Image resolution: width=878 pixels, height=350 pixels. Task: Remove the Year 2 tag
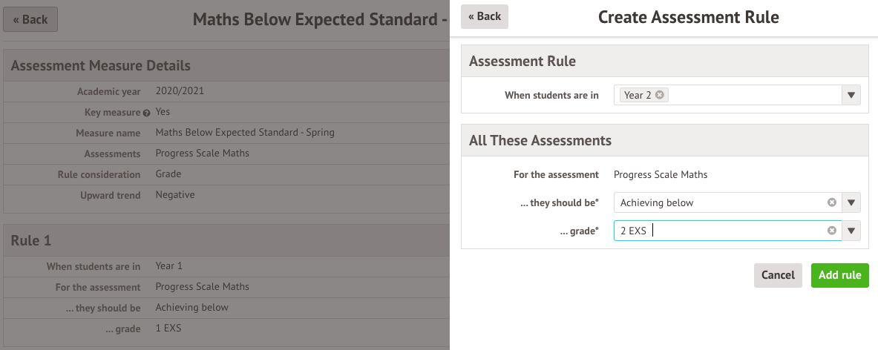659,95
